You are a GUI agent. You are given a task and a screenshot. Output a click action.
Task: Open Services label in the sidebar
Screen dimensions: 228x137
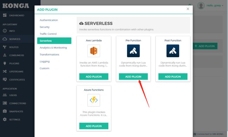click(15, 39)
